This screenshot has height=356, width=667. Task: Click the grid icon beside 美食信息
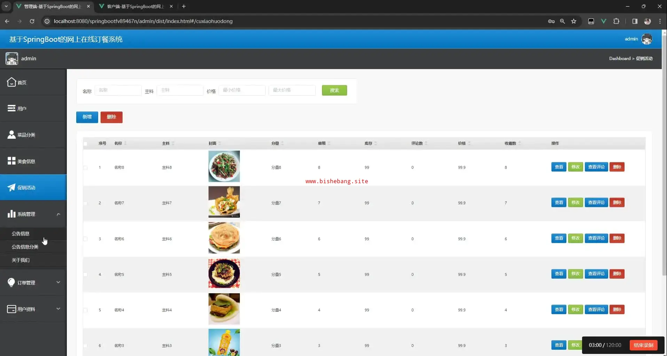tap(11, 161)
